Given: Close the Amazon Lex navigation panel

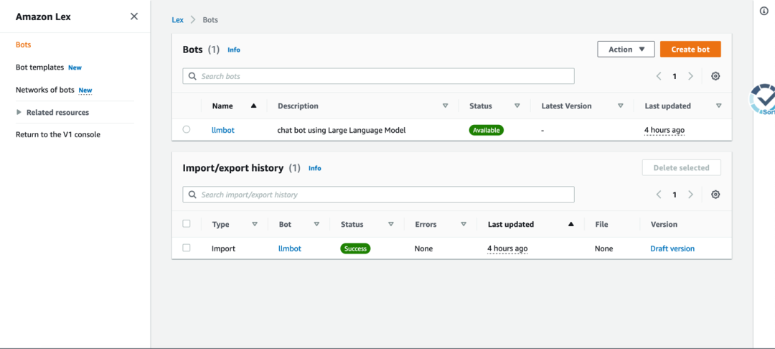Looking at the screenshot, I should point(134,17).
